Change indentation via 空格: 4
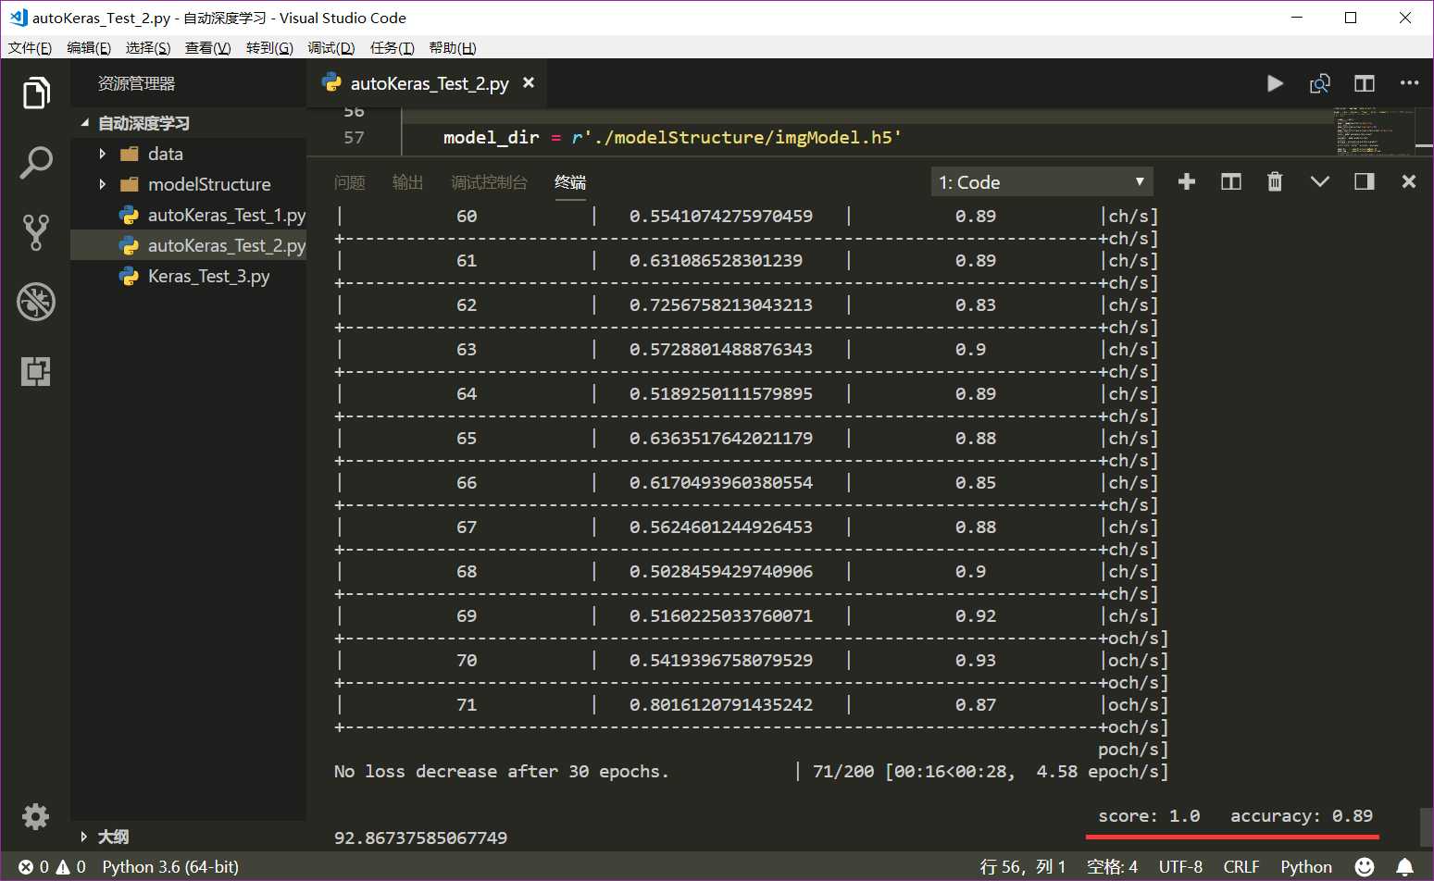This screenshot has height=881, width=1434. 1112,867
